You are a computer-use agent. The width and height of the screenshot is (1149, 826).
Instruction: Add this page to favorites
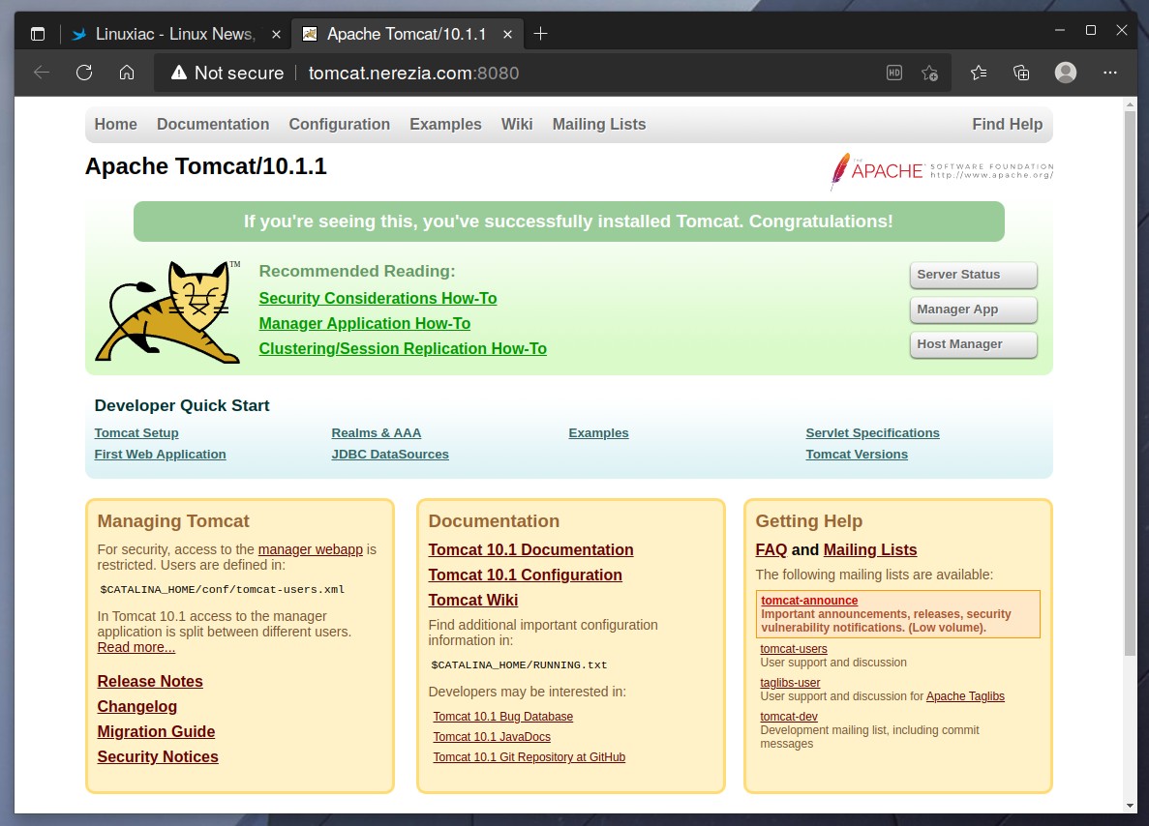point(930,73)
